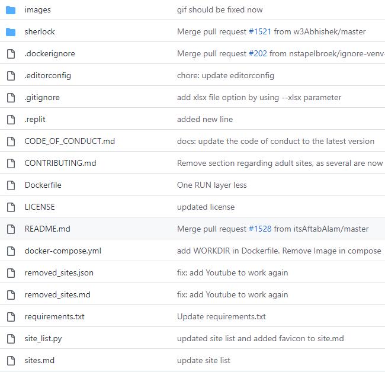This screenshot has width=385, height=372.
Task: Open the site_list.py file
Action: coord(43,338)
